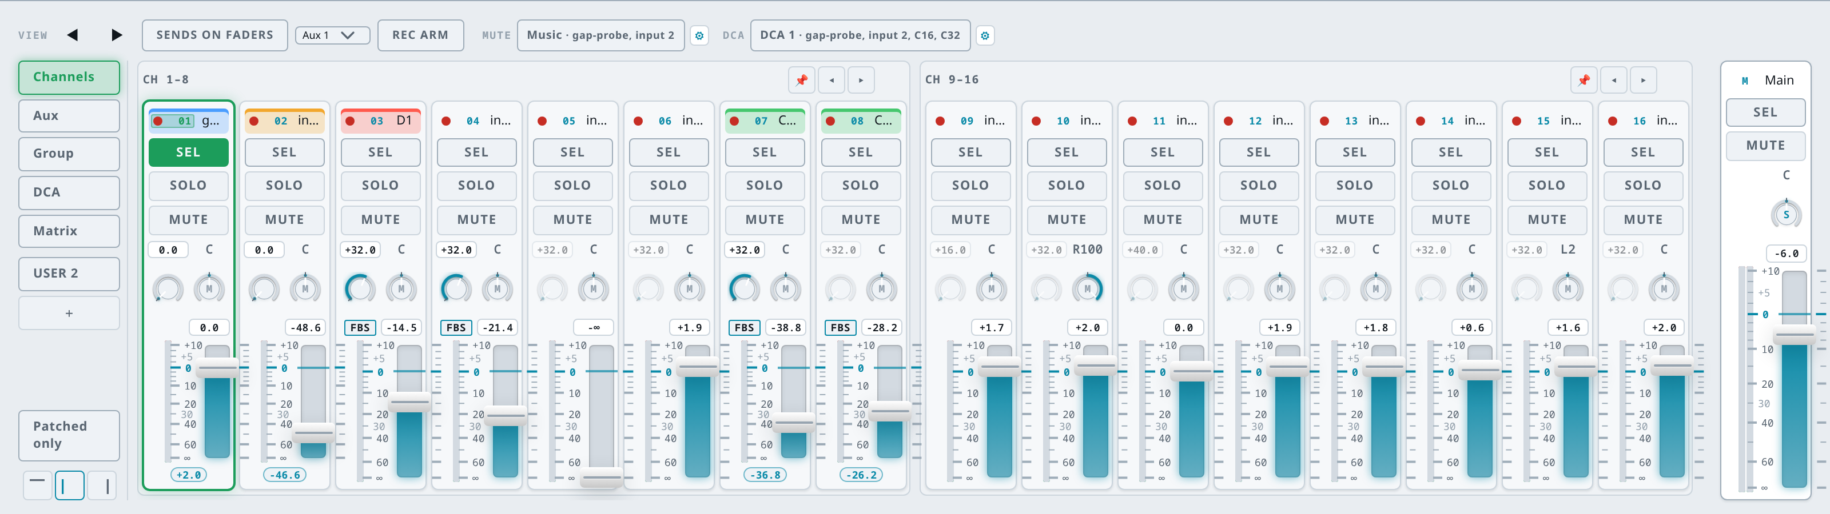Mute channel 16
The height and width of the screenshot is (514, 1830).
(x=1643, y=220)
